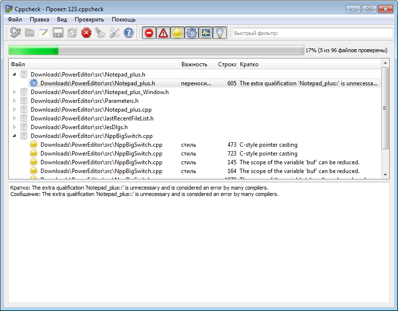Toggle style warnings yellow helmet icon
Screen dimensions: 398x311
click(178, 33)
